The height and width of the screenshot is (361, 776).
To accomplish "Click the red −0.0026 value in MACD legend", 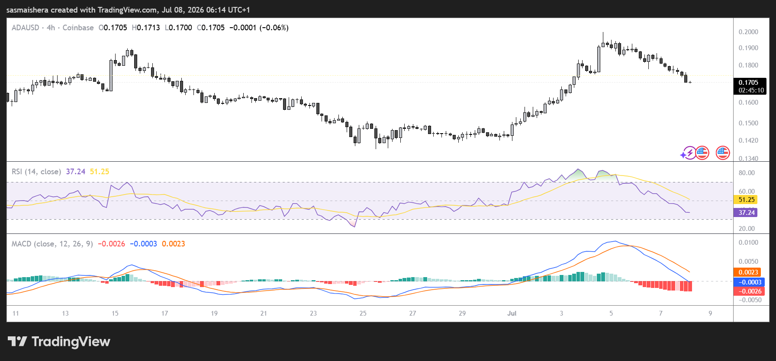I will (112, 244).
